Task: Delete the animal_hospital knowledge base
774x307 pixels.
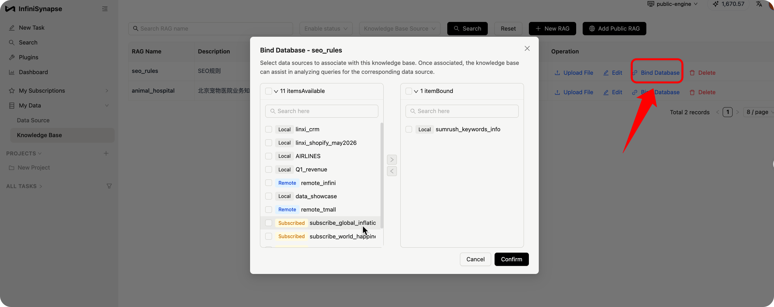Action: click(702, 92)
